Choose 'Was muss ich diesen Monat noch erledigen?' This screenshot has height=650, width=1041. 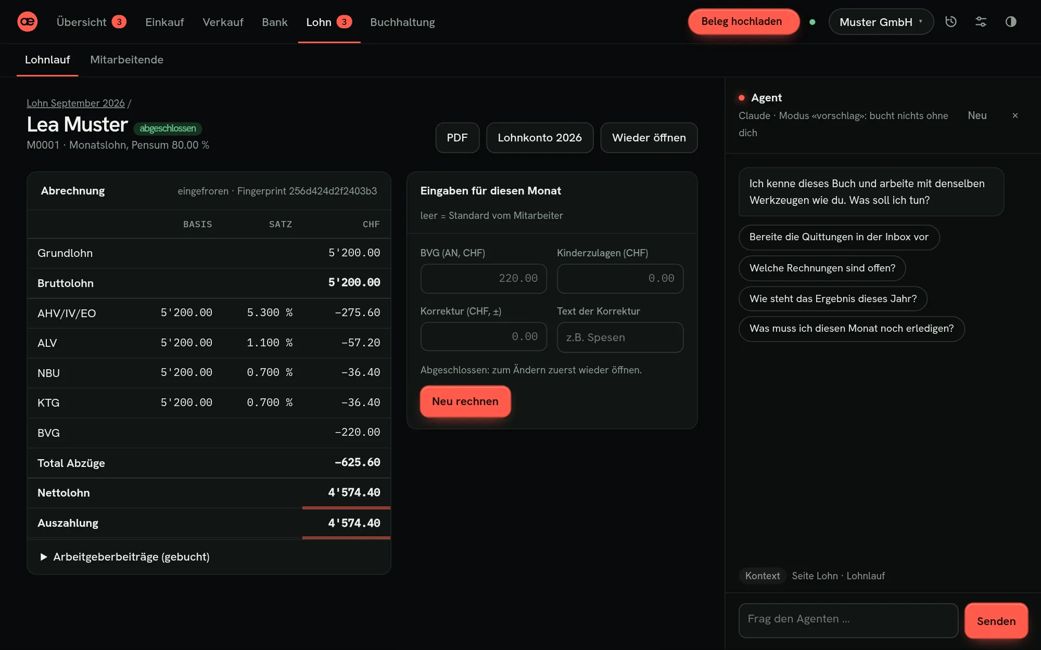(x=852, y=329)
